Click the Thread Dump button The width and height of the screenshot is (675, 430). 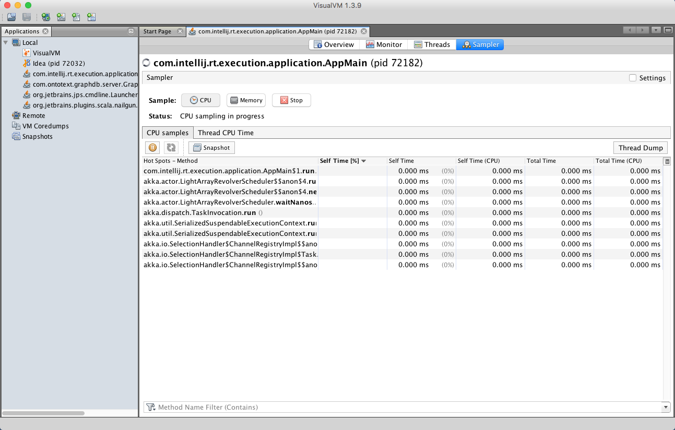[641, 148]
